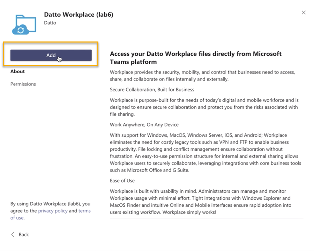Viewport: 314px width, 251px height.
Task: Select the Datto publisher name
Action: point(50,23)
